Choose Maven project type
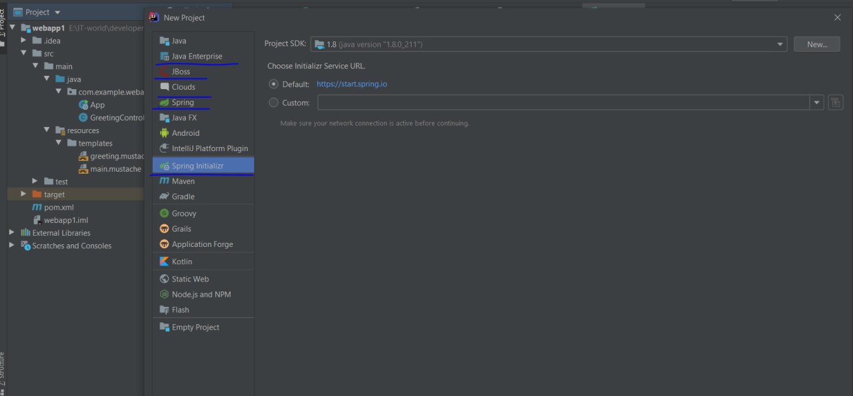Viewport: 853px width, 396px height. 203,181
